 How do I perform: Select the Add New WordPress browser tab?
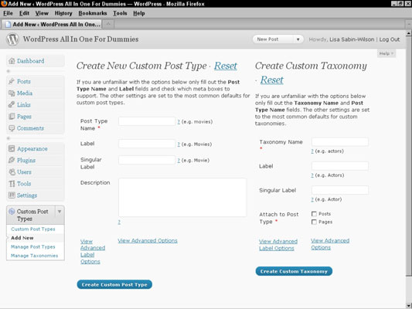53,25
